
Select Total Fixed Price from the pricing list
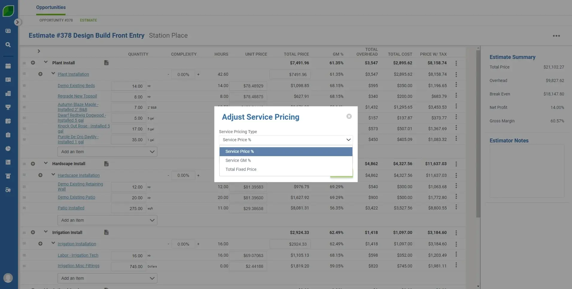241,169
